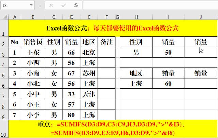Click the Insert Function fx icon
Screen dimensions: 218x138
click(x=76, y=5)
